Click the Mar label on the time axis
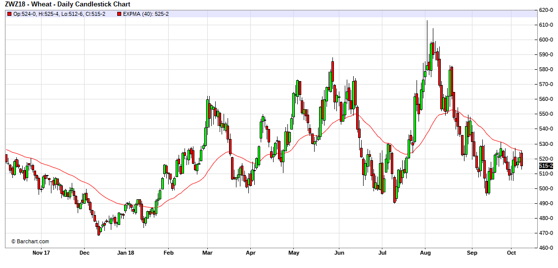The image size is (558, 268). point(207,253)
